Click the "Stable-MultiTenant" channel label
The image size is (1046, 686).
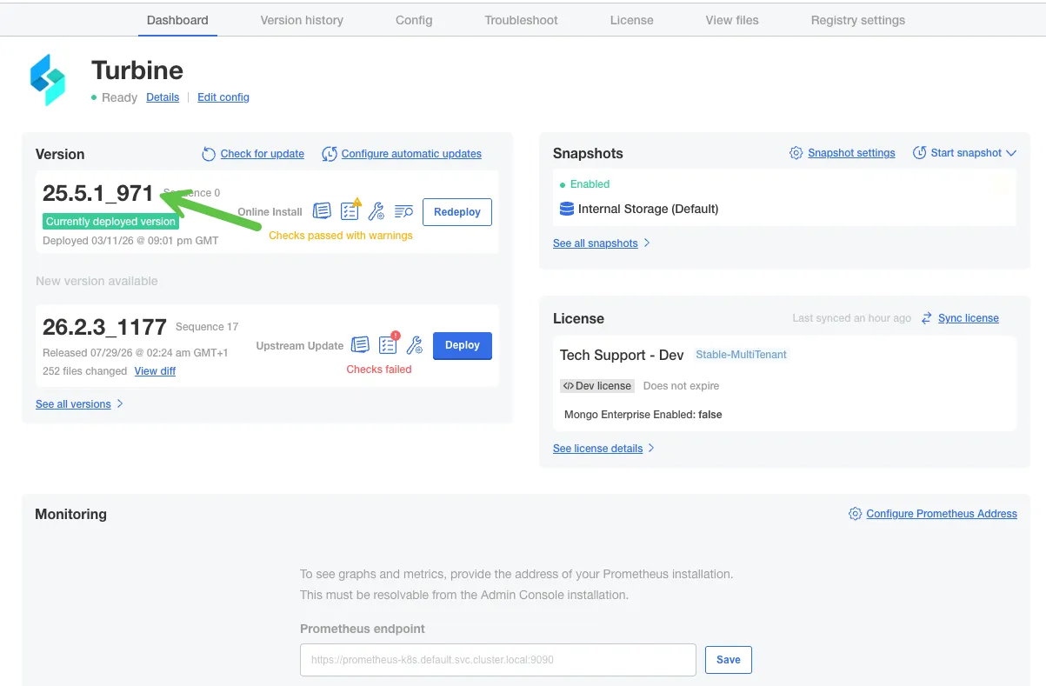click(x=742, y=355)
